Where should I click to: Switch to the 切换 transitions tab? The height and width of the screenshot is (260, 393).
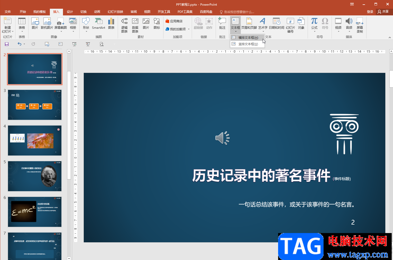point(84,12)
